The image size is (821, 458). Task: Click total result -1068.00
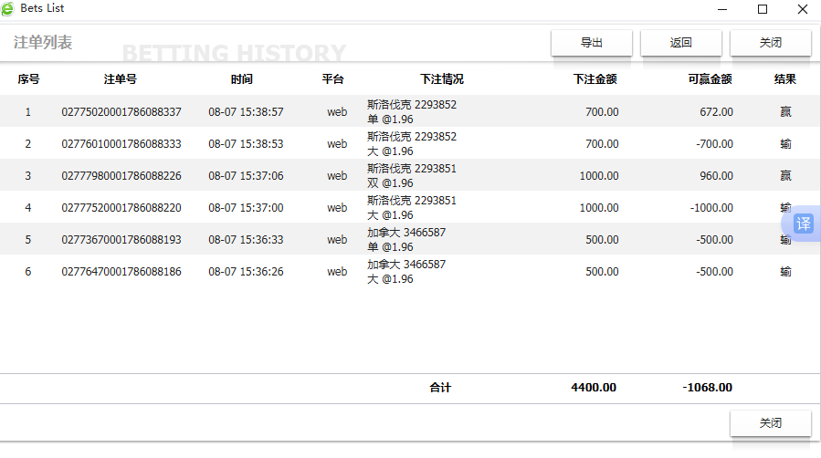[x=708, y=388]
